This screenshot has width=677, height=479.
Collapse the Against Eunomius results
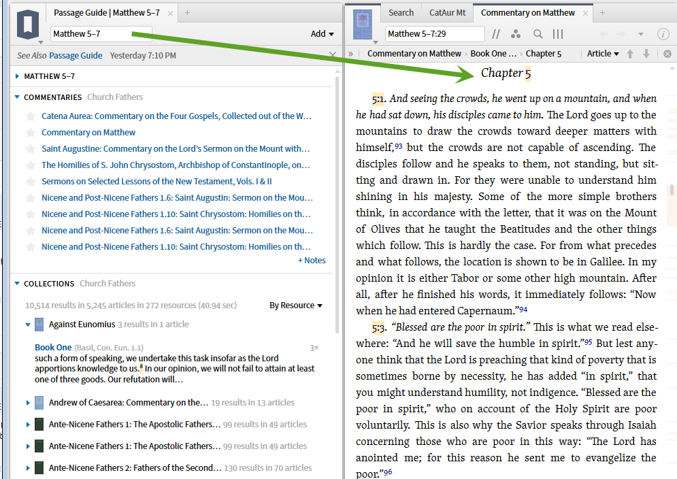click(28, 325)
